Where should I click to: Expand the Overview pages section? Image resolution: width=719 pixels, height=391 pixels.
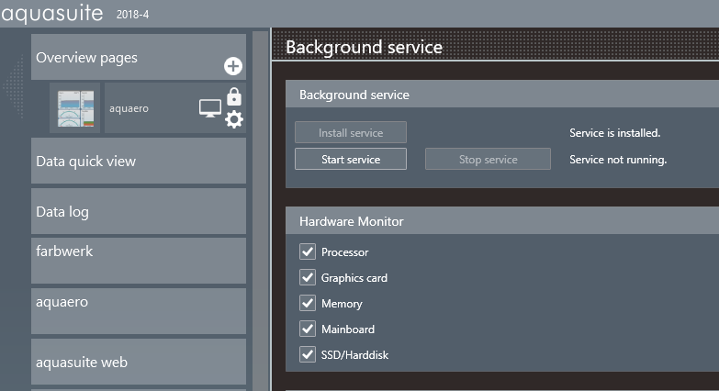tap(119, 58)
